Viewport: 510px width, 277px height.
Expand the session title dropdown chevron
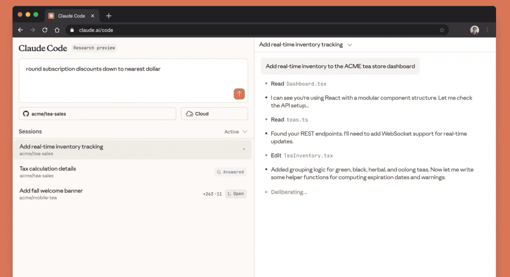pos(350,45)
